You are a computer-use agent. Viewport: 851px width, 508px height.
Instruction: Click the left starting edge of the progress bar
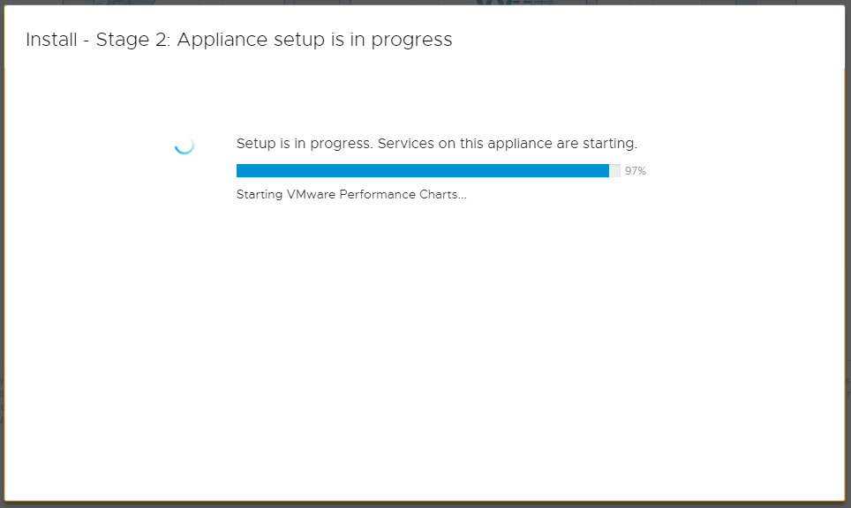point(239,171)
